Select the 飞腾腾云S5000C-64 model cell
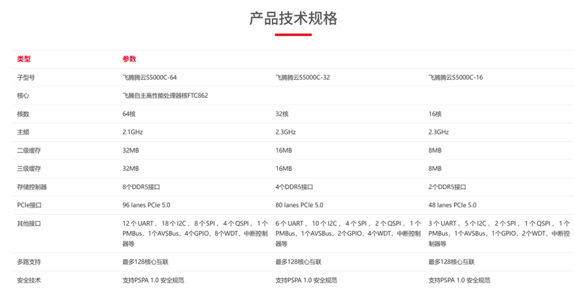This screenshot has height=296, width=575. tap(150, 77)
